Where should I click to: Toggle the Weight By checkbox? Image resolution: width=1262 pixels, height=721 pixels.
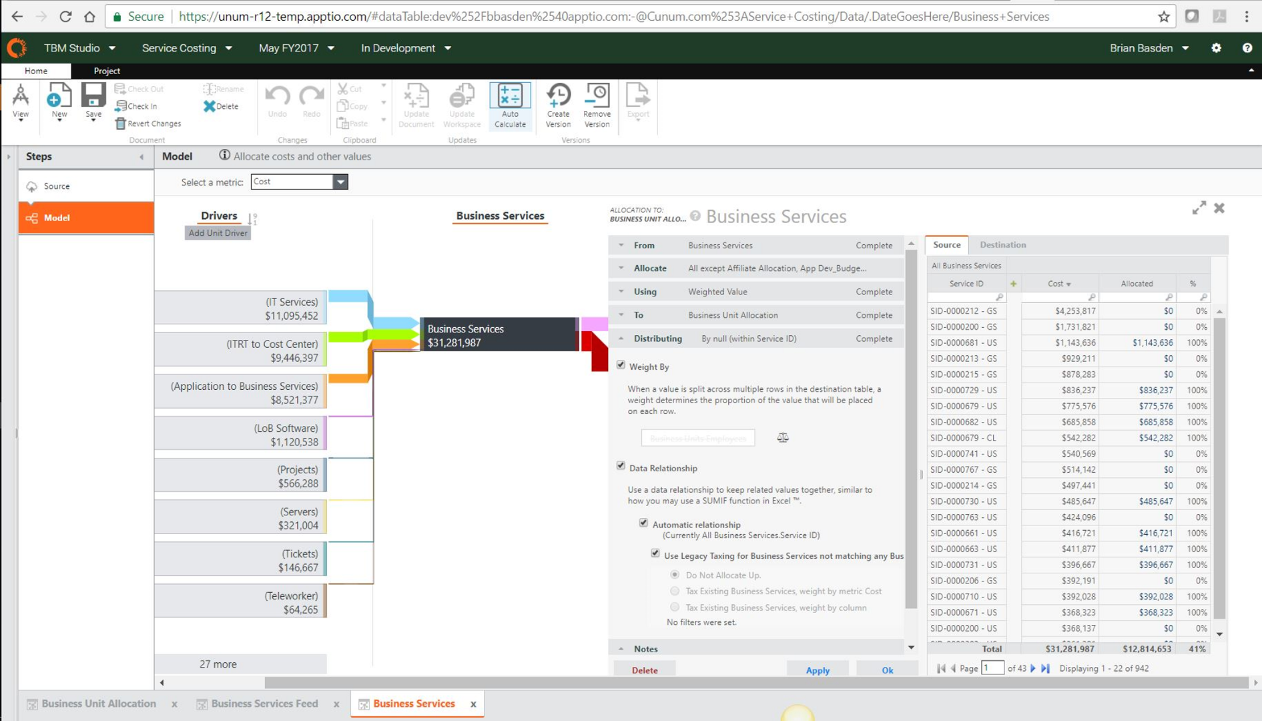pyautogui.click(x=621, y=365)
